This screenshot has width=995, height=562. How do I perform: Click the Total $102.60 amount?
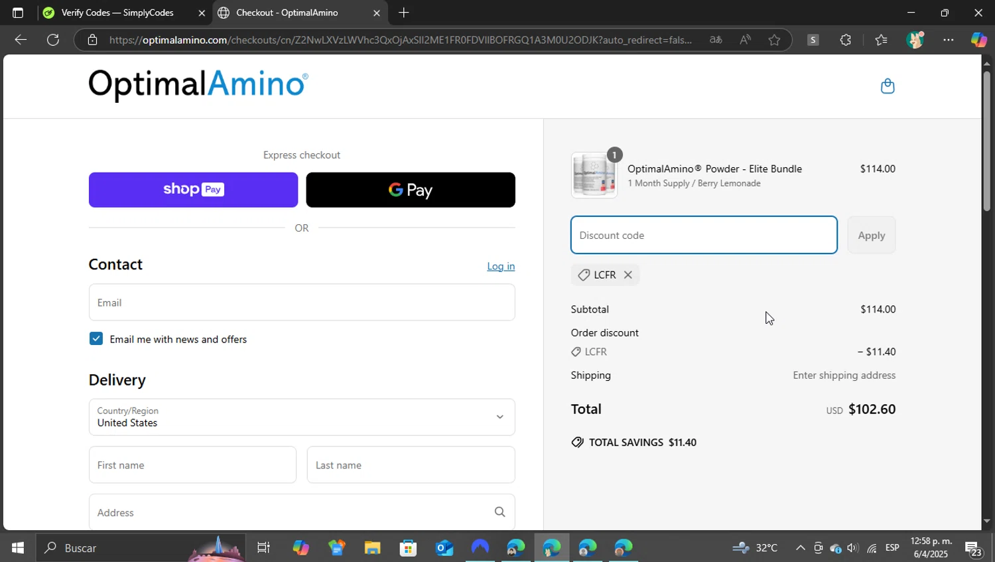tap(872, 409)
